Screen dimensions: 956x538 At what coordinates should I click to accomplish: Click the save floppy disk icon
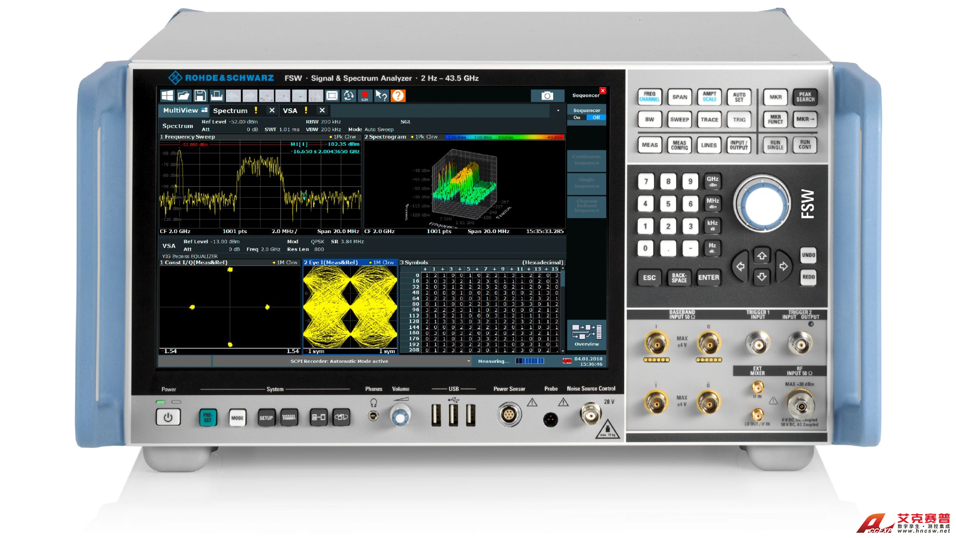coord(200,96)
